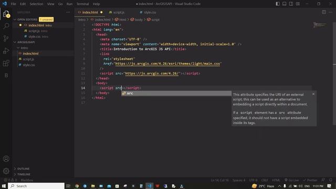The width and height of the screenshot is (336, 189).
Task: Open the Run menu
Action: [69, 4]
